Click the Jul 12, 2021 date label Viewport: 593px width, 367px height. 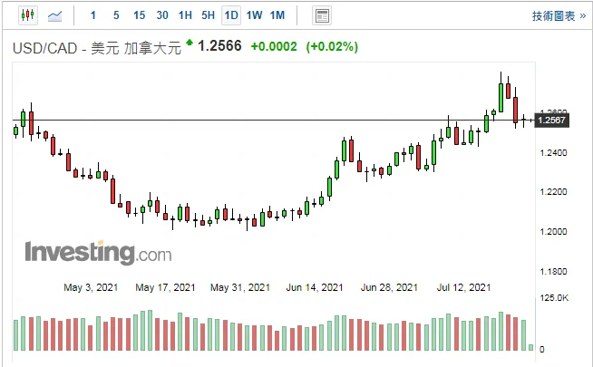[x=463, y=287]
